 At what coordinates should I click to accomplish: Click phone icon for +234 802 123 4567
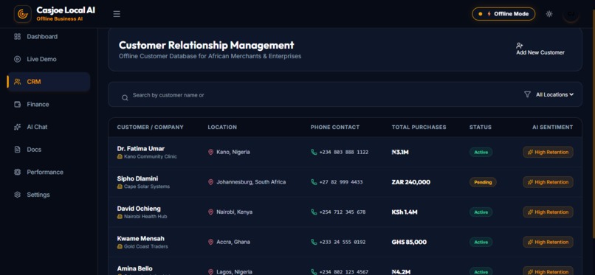pyautogui.click(x=314, y=271)
